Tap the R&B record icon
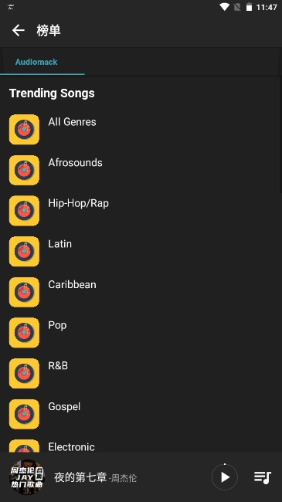The width and height of the screenshot is (282, 502). coord(25,373)
